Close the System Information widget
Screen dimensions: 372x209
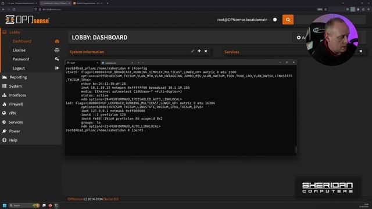click(x=206, y=51)
